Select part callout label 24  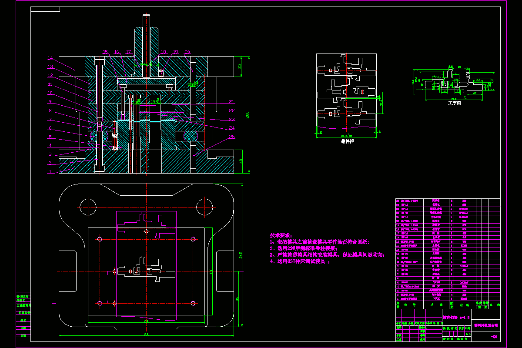pyautogui.click(x=232, y=128)
